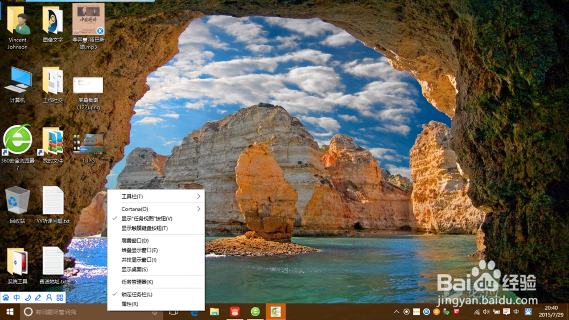This screenshot has height=320, width=569.
Task: Open 360 browser from taskbar
Action: click(x=255, y=311)
